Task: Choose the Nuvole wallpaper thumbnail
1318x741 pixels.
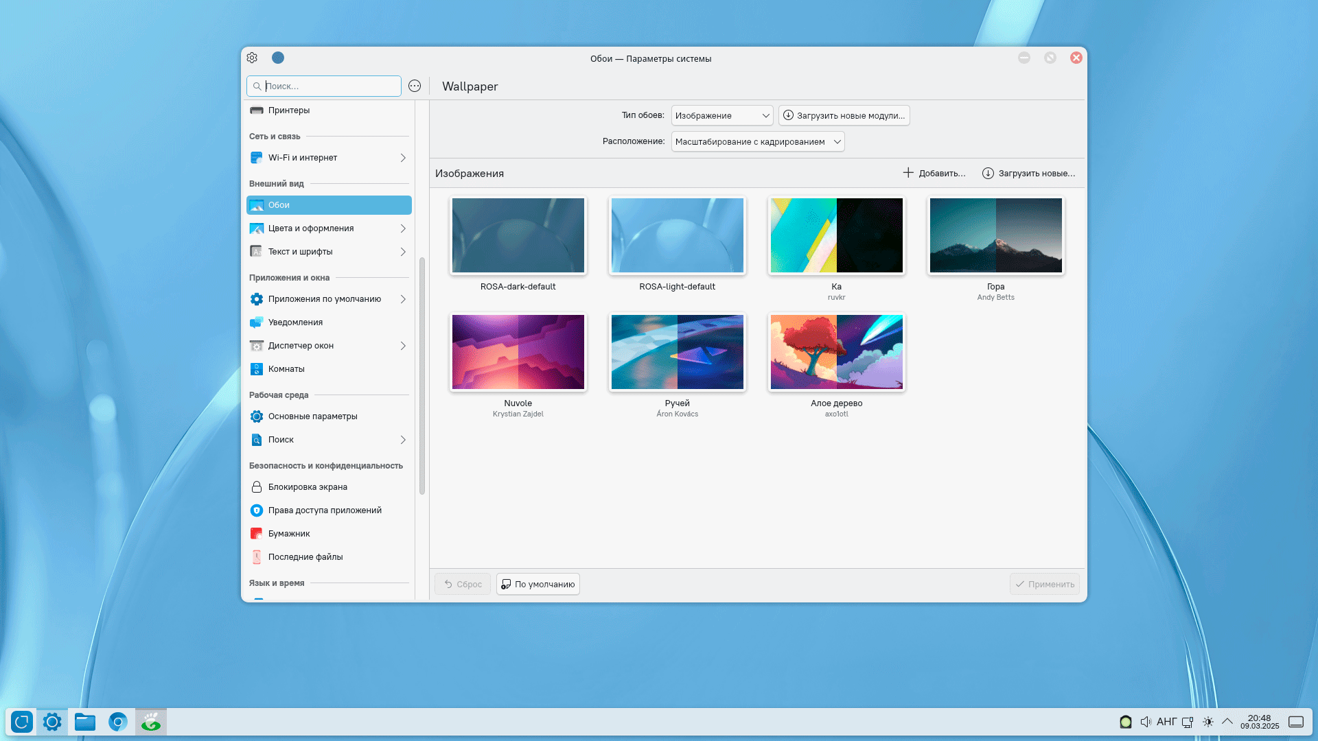Action: point(518,352)
